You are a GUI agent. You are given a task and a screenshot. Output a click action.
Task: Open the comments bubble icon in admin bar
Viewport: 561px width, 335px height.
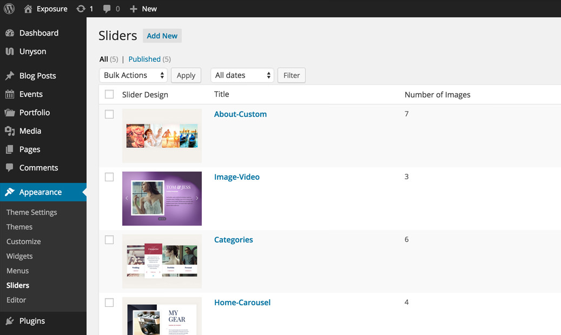coord(107,9)
